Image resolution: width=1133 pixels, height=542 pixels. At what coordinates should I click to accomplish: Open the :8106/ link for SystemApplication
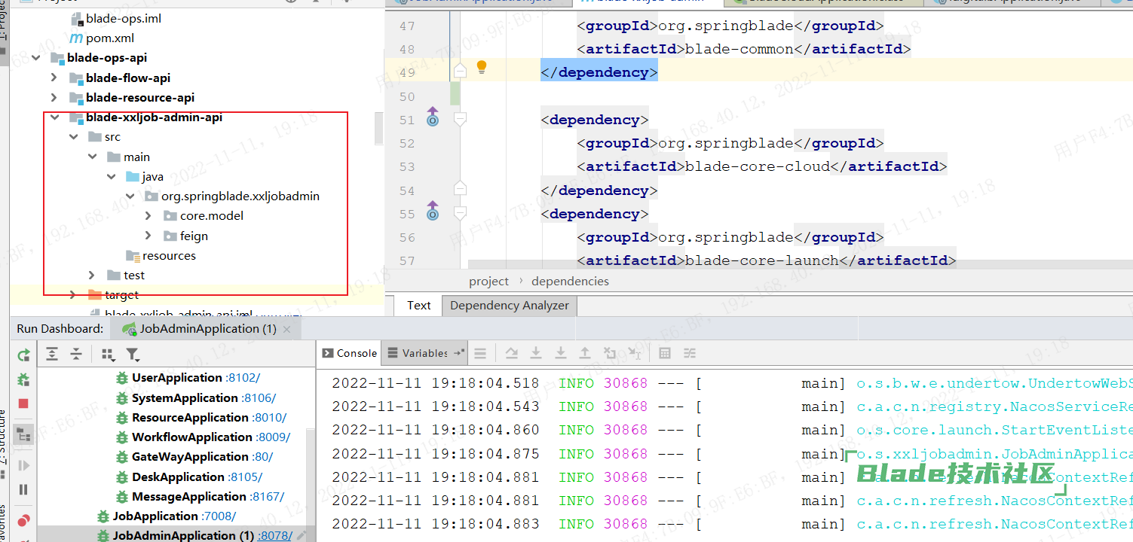pos(259,398)
